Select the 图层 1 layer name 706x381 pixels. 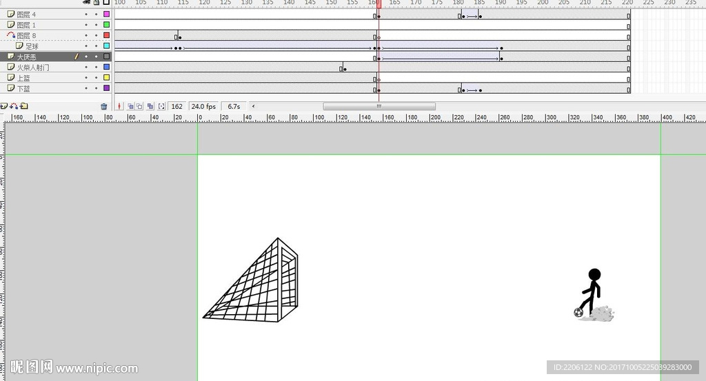point(26,25)
